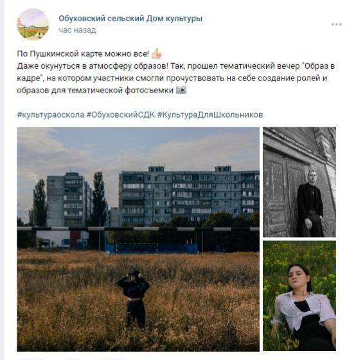The image size is (356, 360).
Task: Open the woman lying in grass photo
Action: [299, 296]
